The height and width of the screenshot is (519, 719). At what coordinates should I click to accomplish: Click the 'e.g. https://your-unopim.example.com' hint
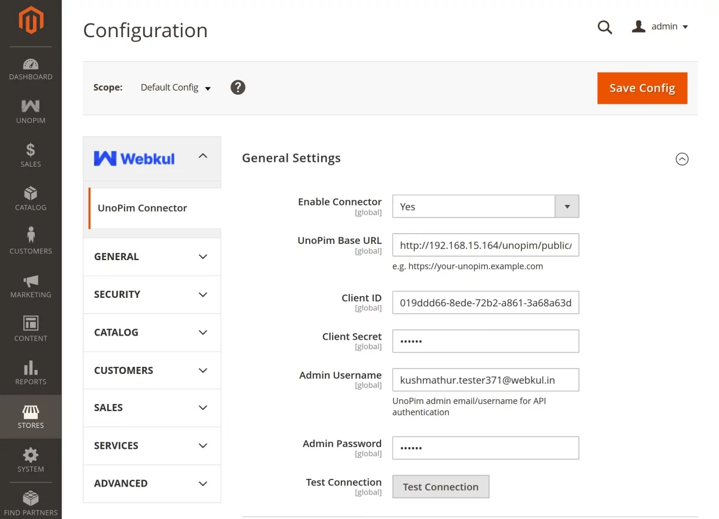468,266
